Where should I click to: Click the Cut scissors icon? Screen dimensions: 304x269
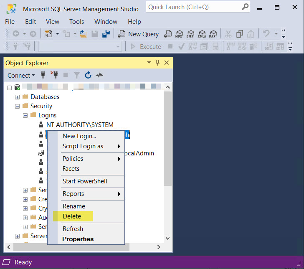pyautogui.click(x=228, y=34)
